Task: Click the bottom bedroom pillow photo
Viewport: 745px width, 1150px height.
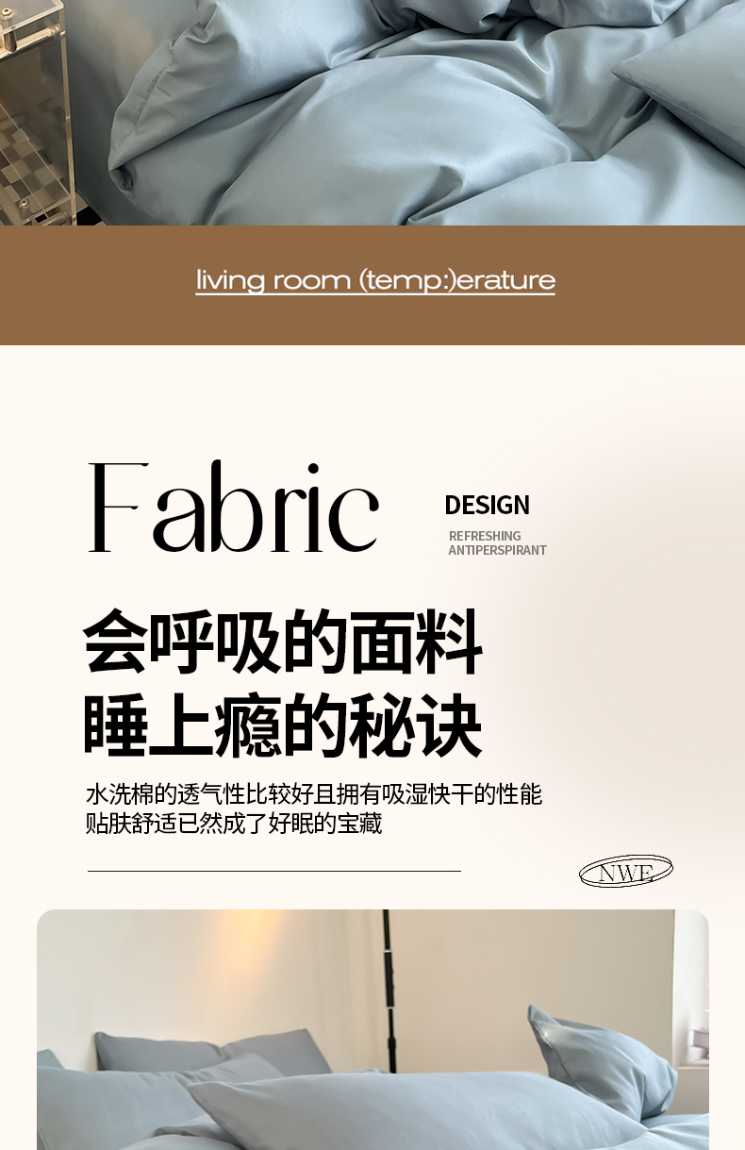Action: coord(372,1029)
